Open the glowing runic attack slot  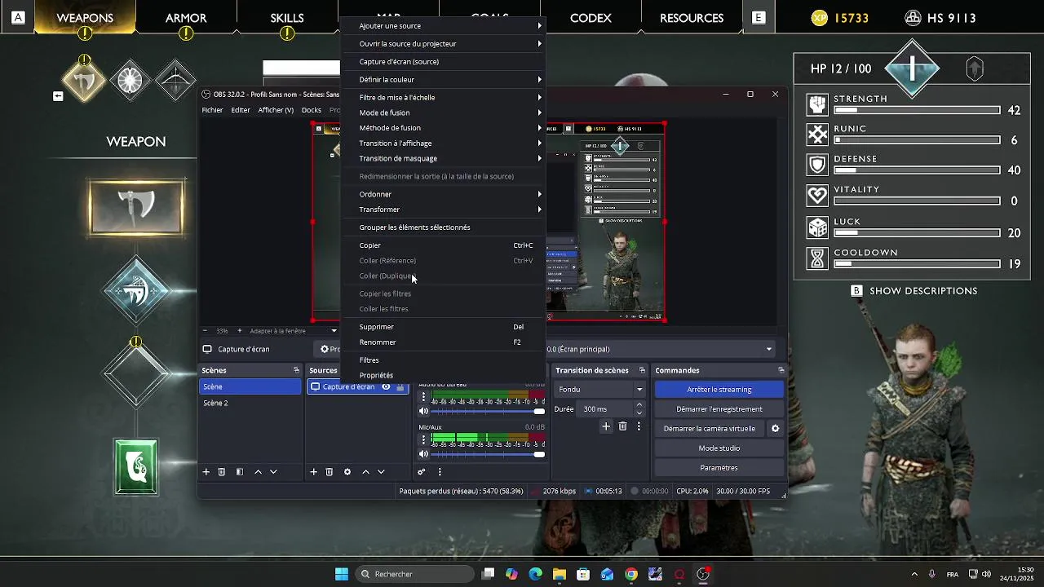click(136, 290)
